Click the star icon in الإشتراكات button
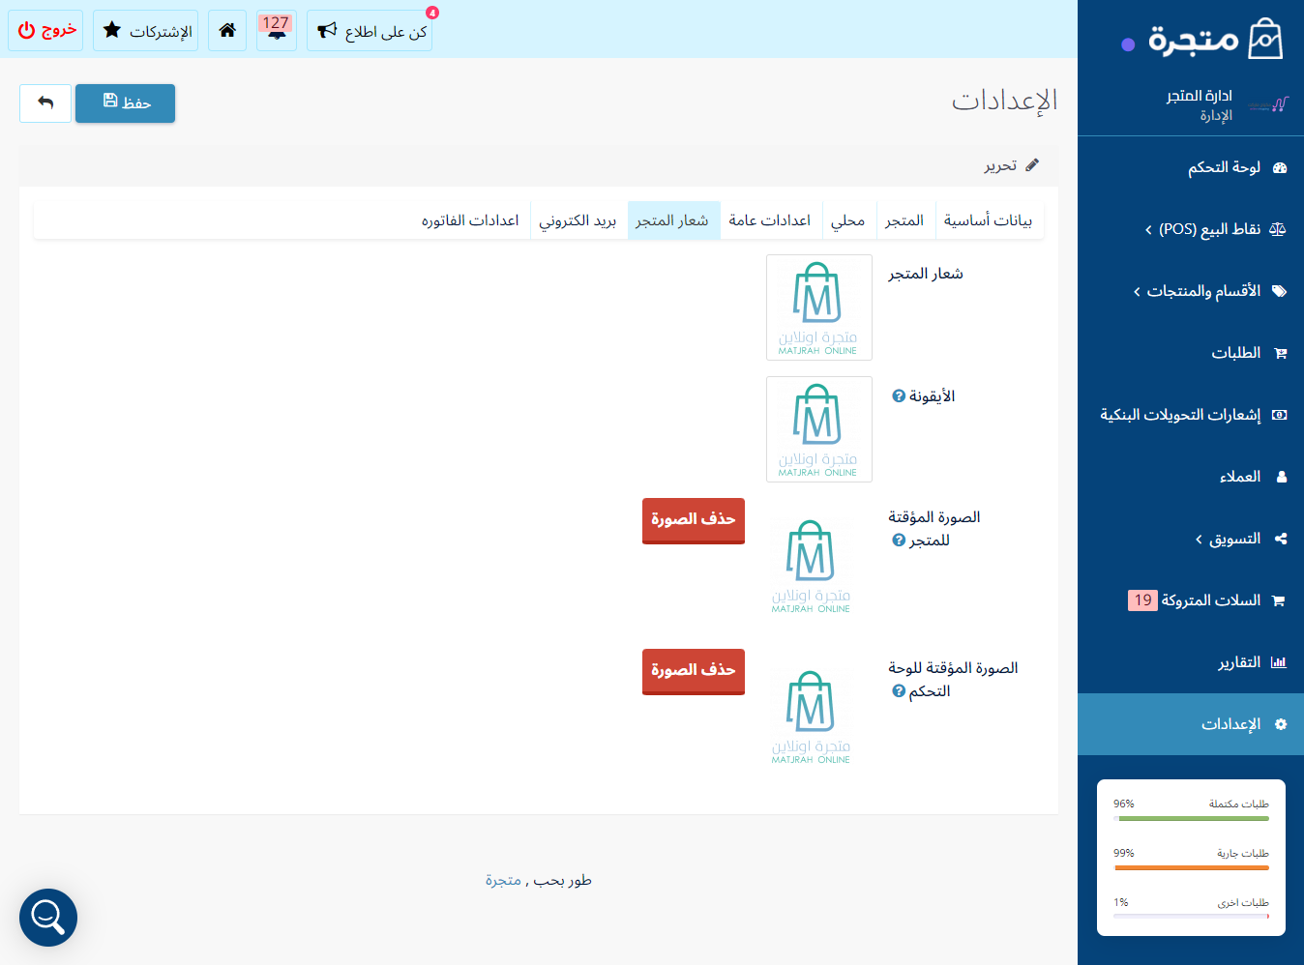Viewport: 1304px width, 965px height. [112, 30]
